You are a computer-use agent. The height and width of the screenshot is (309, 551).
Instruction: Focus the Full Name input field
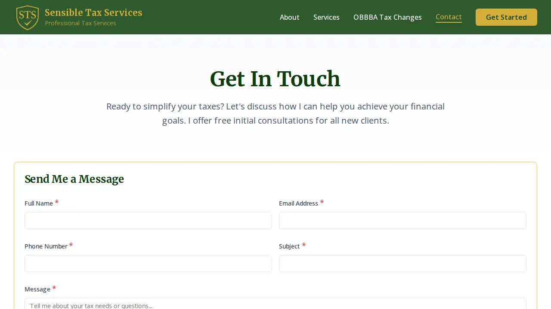point(148,221)
